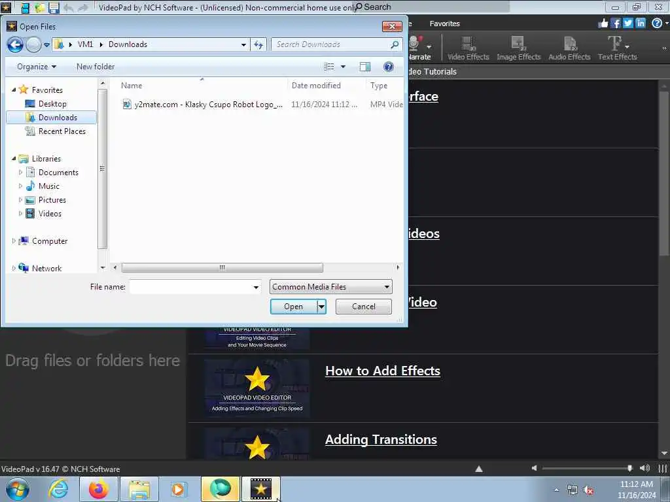Select the Music library
Image resolution: width=670 pixels, height=502 pixels.
[x=43, y=186]
